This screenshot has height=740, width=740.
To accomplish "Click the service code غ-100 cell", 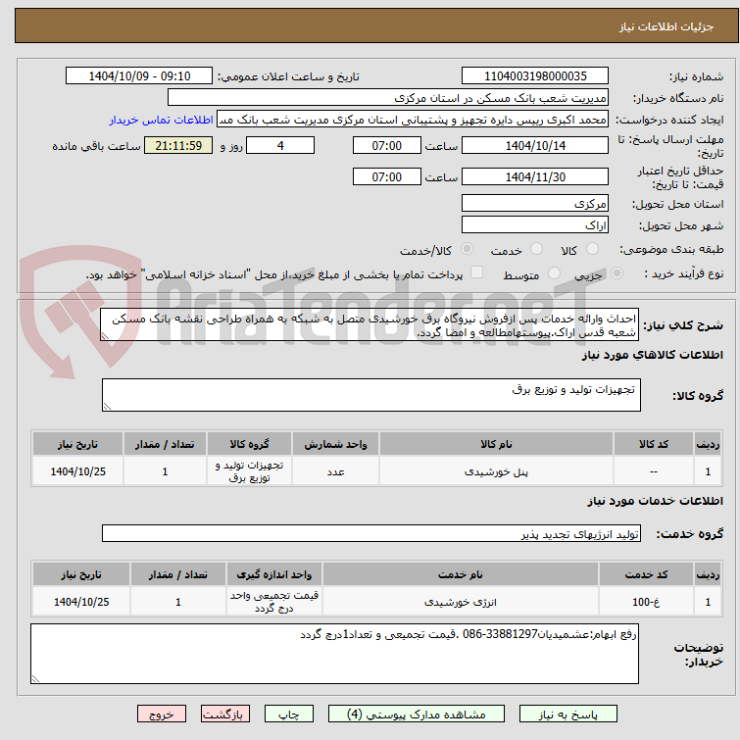I will pos(646,602).
